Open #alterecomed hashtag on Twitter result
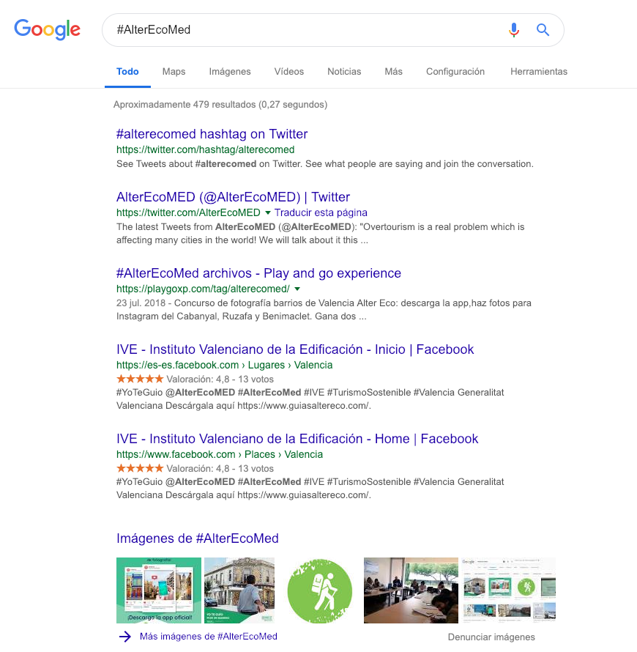This screenshot has width=637, height=652. (x=212, y=134)
